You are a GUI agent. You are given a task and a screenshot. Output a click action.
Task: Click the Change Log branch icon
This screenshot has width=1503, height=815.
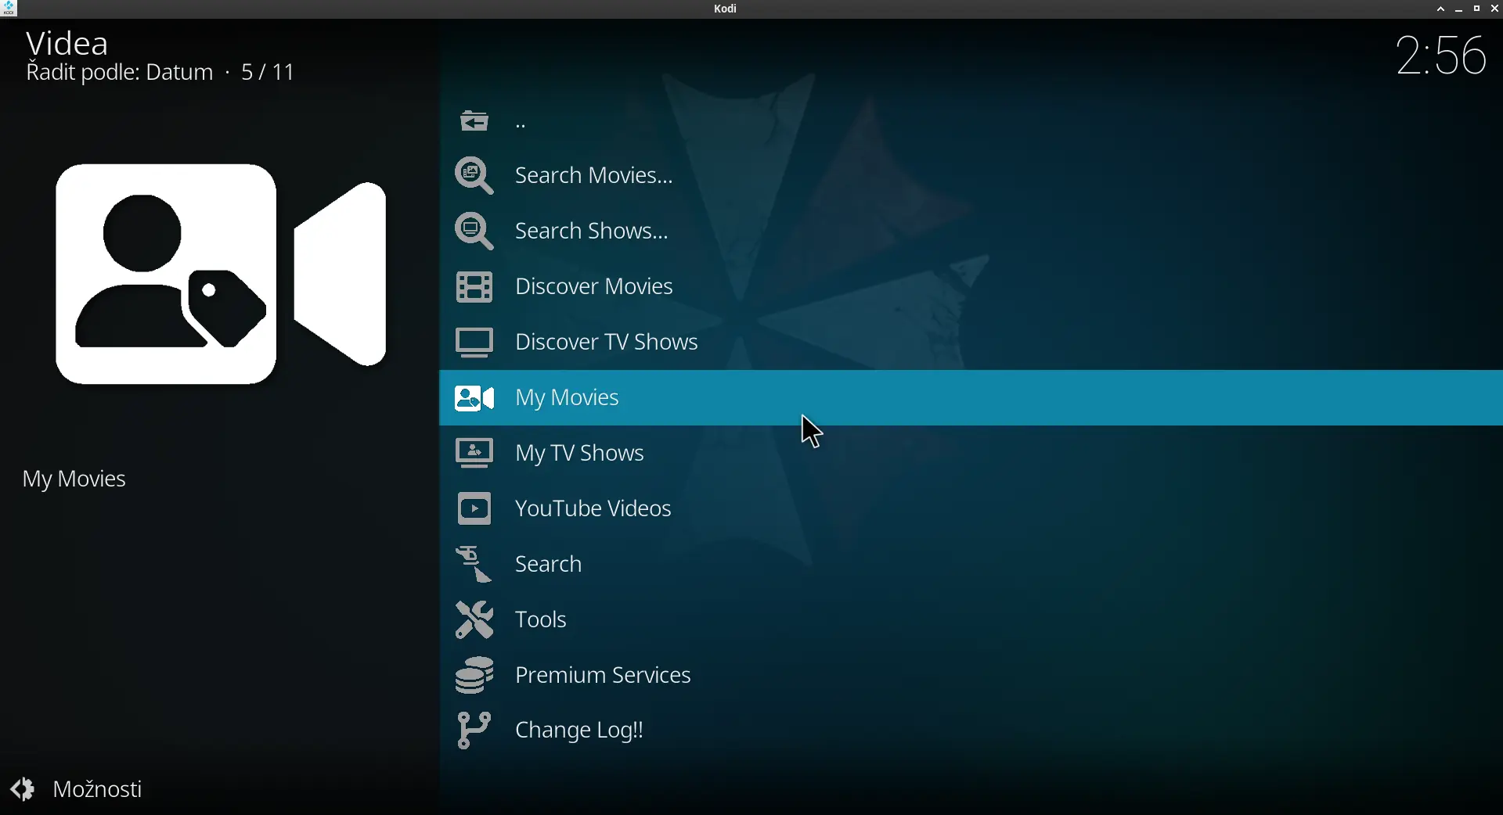[475, 732]
